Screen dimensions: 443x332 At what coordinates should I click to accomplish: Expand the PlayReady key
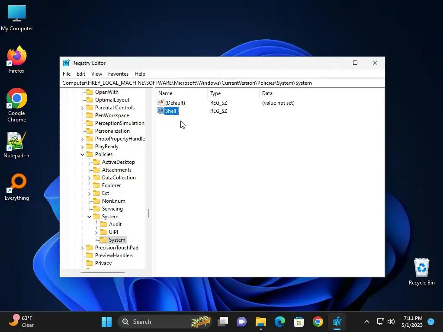click(82, 147)
